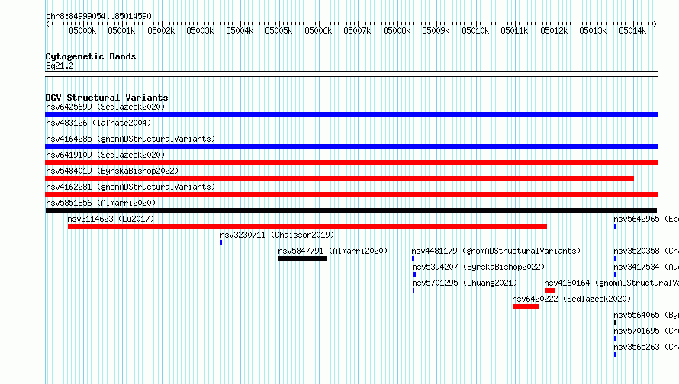Click the 85003k ruler tick label
This screenshot has width=679, height=384.
pyautogui.click(x=200, y=30)
